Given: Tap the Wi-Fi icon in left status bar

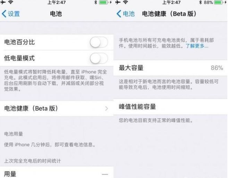Looking at the screenshot, I should point(10,2).
